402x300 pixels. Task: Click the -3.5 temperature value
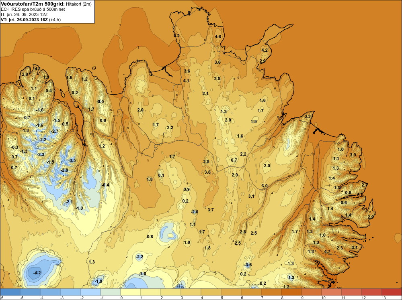click(x=72, y=160)
